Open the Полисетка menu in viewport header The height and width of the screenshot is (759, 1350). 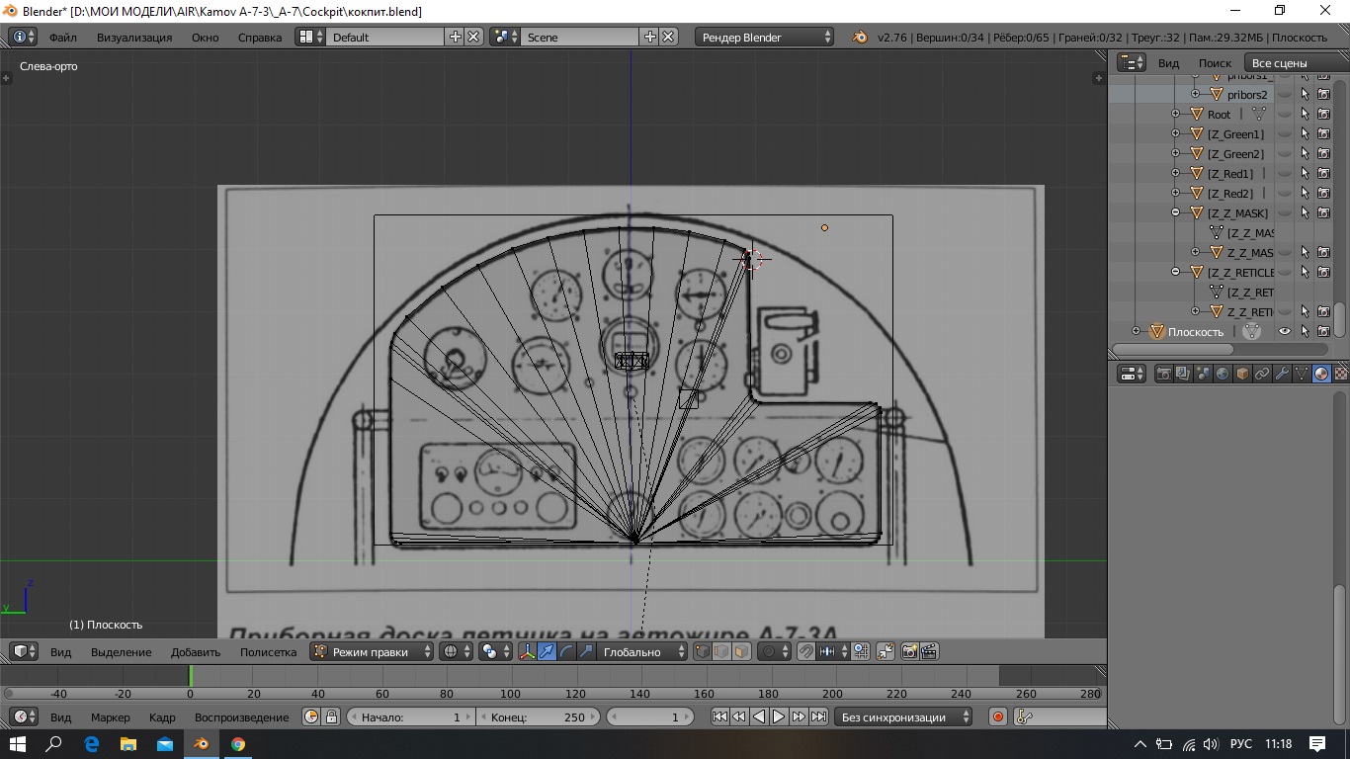tap(268, 652)
